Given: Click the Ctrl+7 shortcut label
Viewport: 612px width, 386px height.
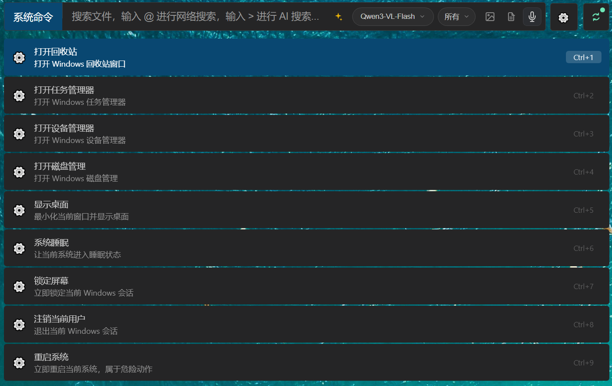Looking at the screenshot, I should 583,286.
